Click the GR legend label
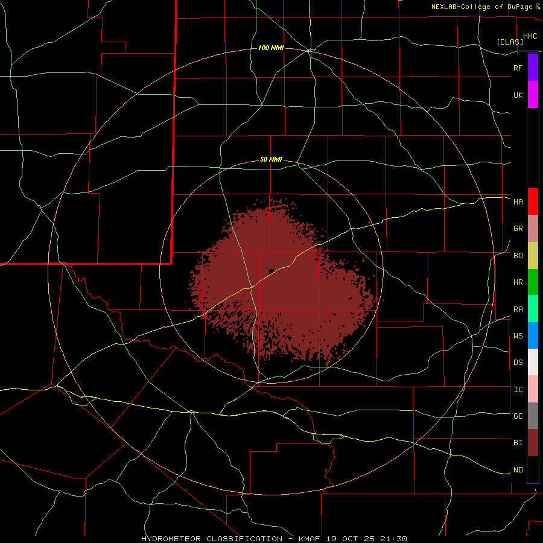The image size is (543, 543). click(x=518, y=229)
